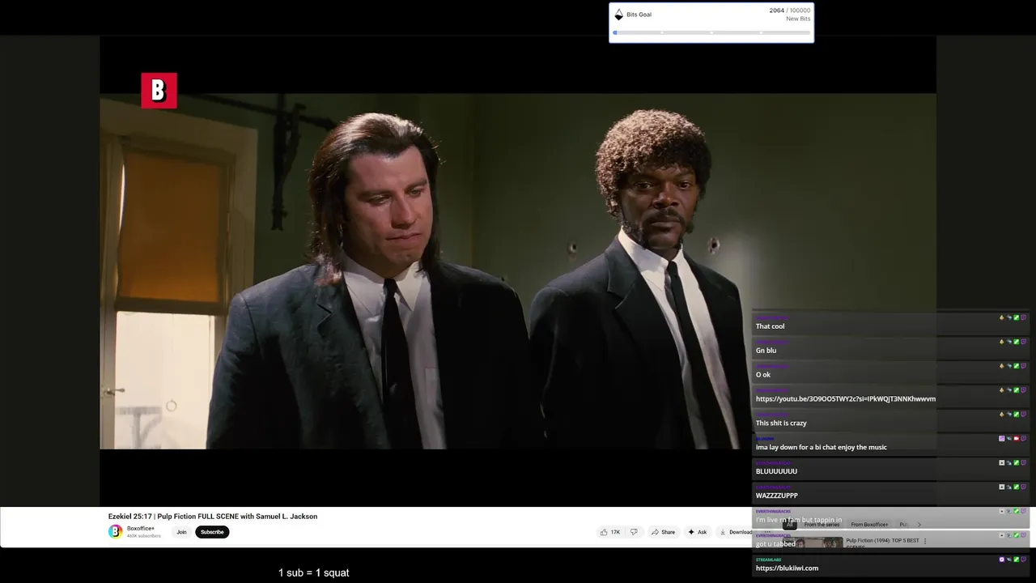Select the 'From the series' chip
This screenshot has width=1036, height=583.
click(822, 525)
